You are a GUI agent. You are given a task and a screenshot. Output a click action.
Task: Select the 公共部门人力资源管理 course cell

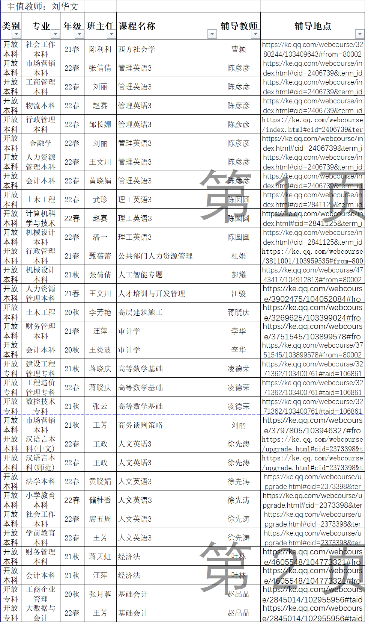[167, 256]
